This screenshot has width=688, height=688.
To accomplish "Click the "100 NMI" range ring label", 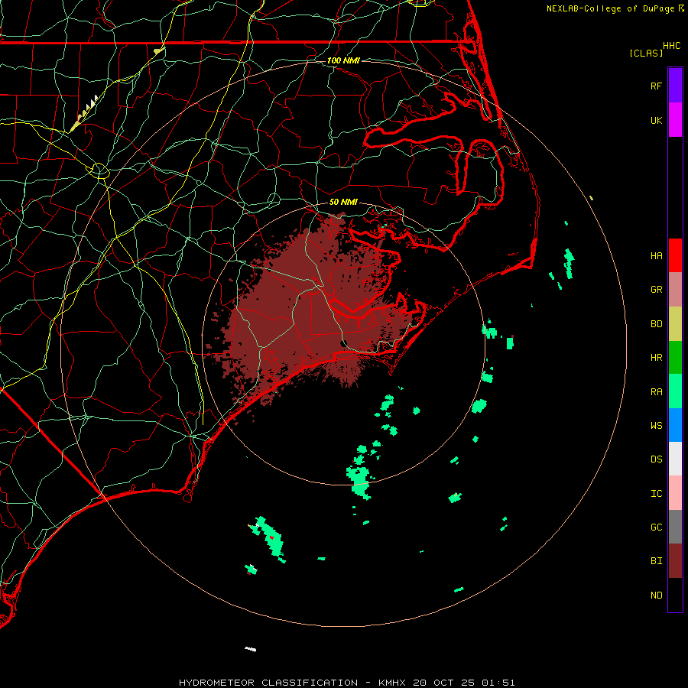I will [x=343, y=60].
